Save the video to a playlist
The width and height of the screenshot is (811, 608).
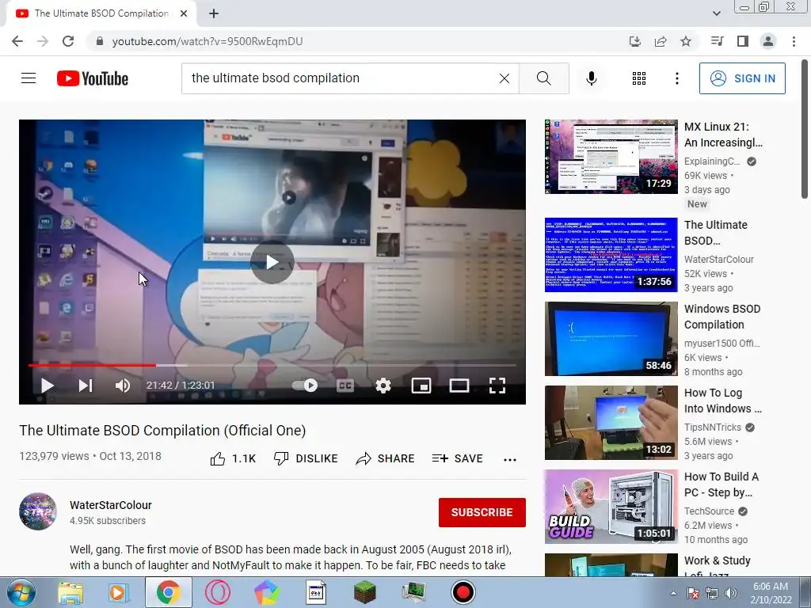pyautogui.click(x=457, y=458)
